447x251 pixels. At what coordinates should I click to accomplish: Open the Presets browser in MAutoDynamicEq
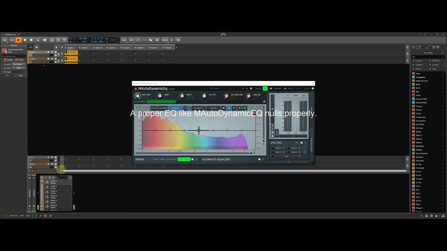click(x=215, y=89)
